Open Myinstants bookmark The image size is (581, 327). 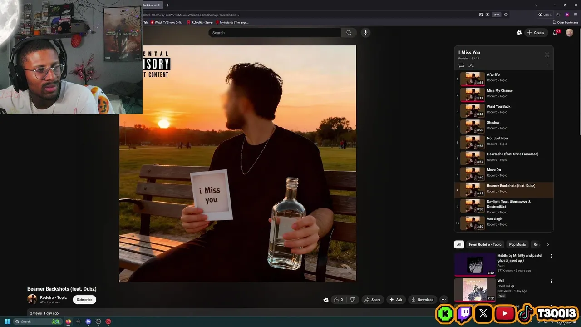[x=232, y=22]
